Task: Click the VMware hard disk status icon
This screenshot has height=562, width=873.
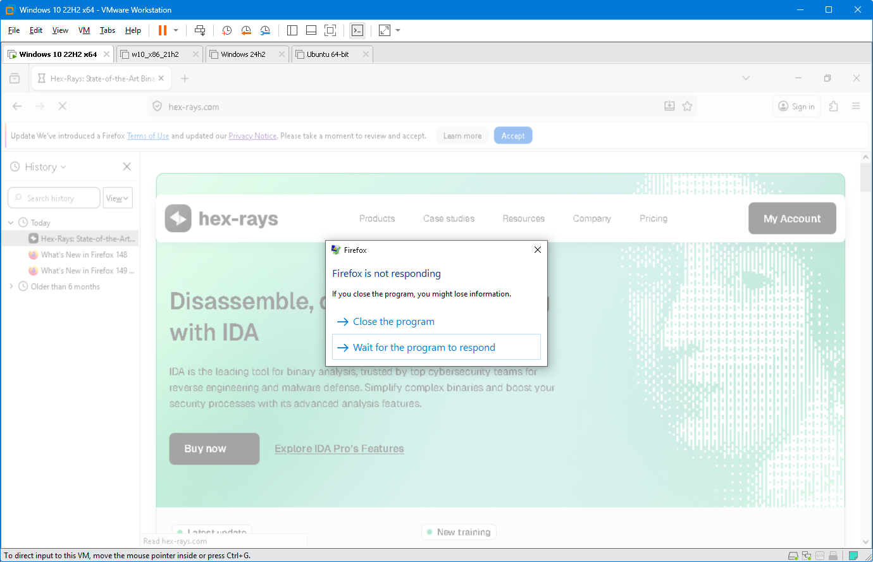Action: (793, 556)
